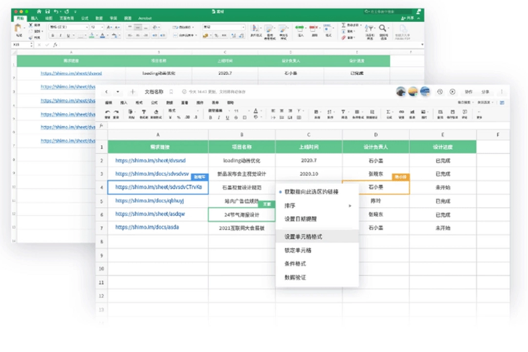This screenshot has height=352, width=528.
Task: Select the format painter icon
Action: [x=144, y=113]
